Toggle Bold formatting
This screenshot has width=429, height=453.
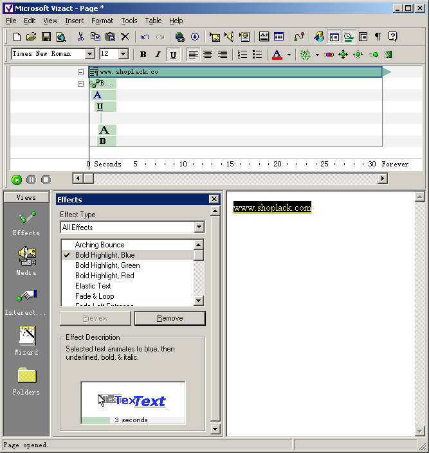[x=143, y=55]
